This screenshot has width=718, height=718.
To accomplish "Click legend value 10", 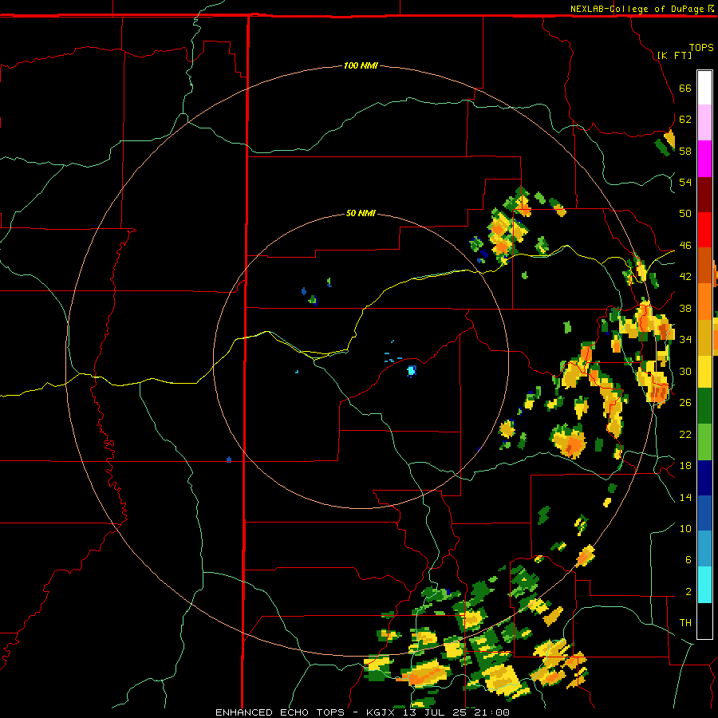I will (x=685, y=528).
